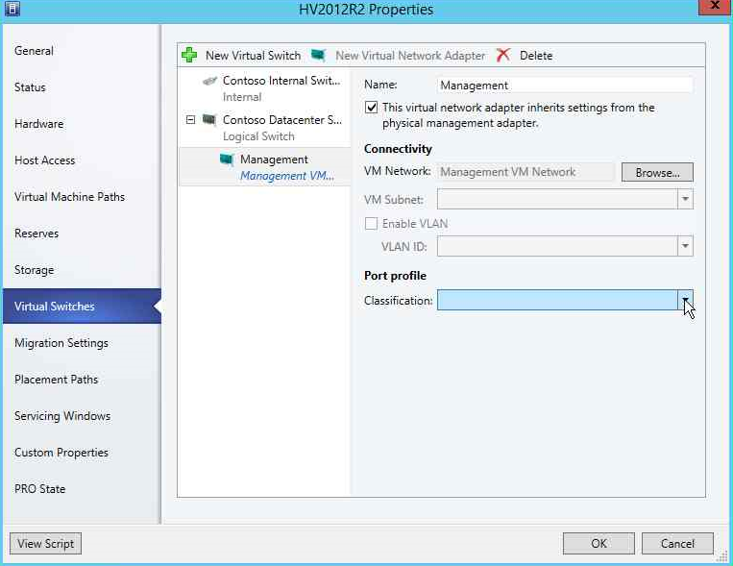Click New Virtual Network Adapter label
Viewport: 733px width, 566px height.
[410, 55]
